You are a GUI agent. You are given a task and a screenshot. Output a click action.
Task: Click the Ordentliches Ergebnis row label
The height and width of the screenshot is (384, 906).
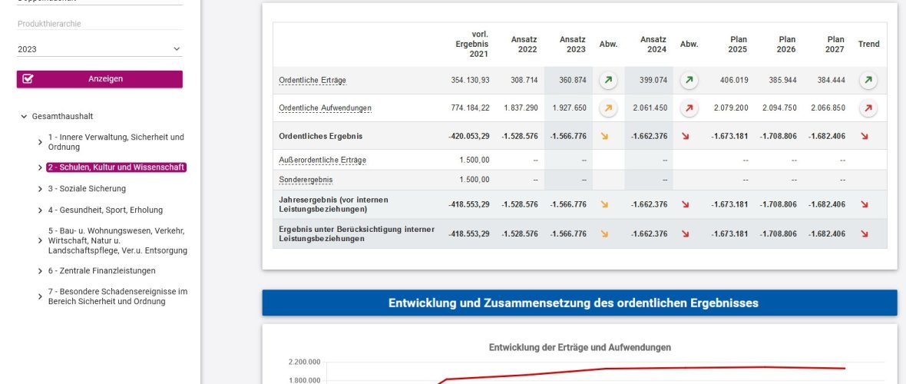tap(321, 137)
